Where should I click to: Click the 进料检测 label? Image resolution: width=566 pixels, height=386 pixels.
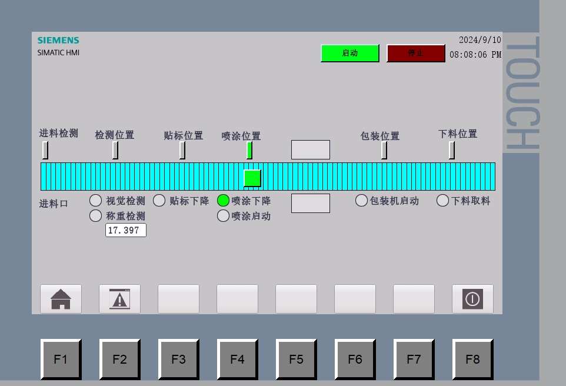[x=58, y=133]
